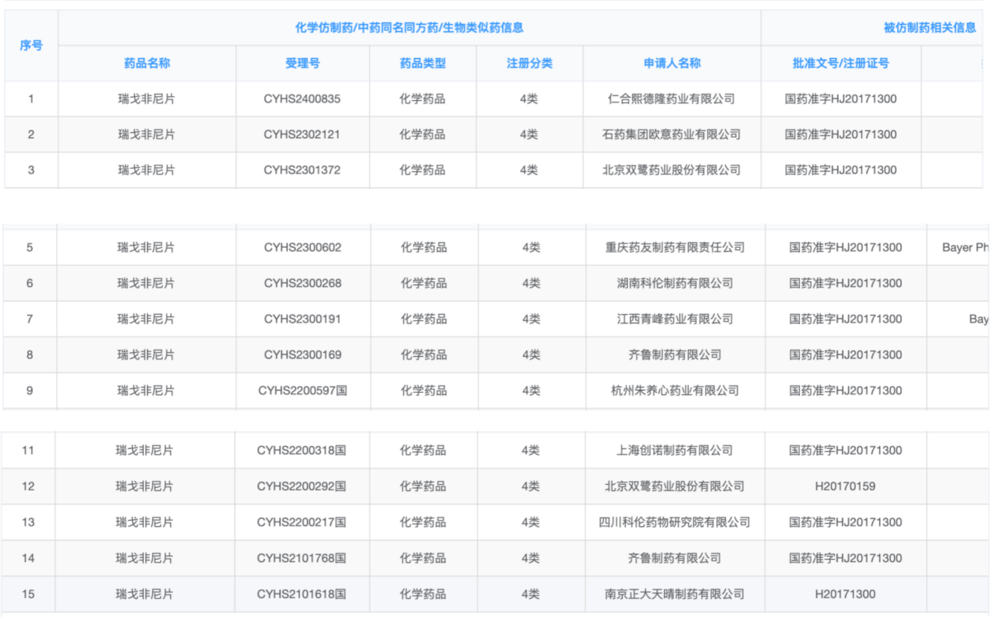Click 化学药品 type in row 2
Viewport: 994px width, 619px height.
click(422, 135)
